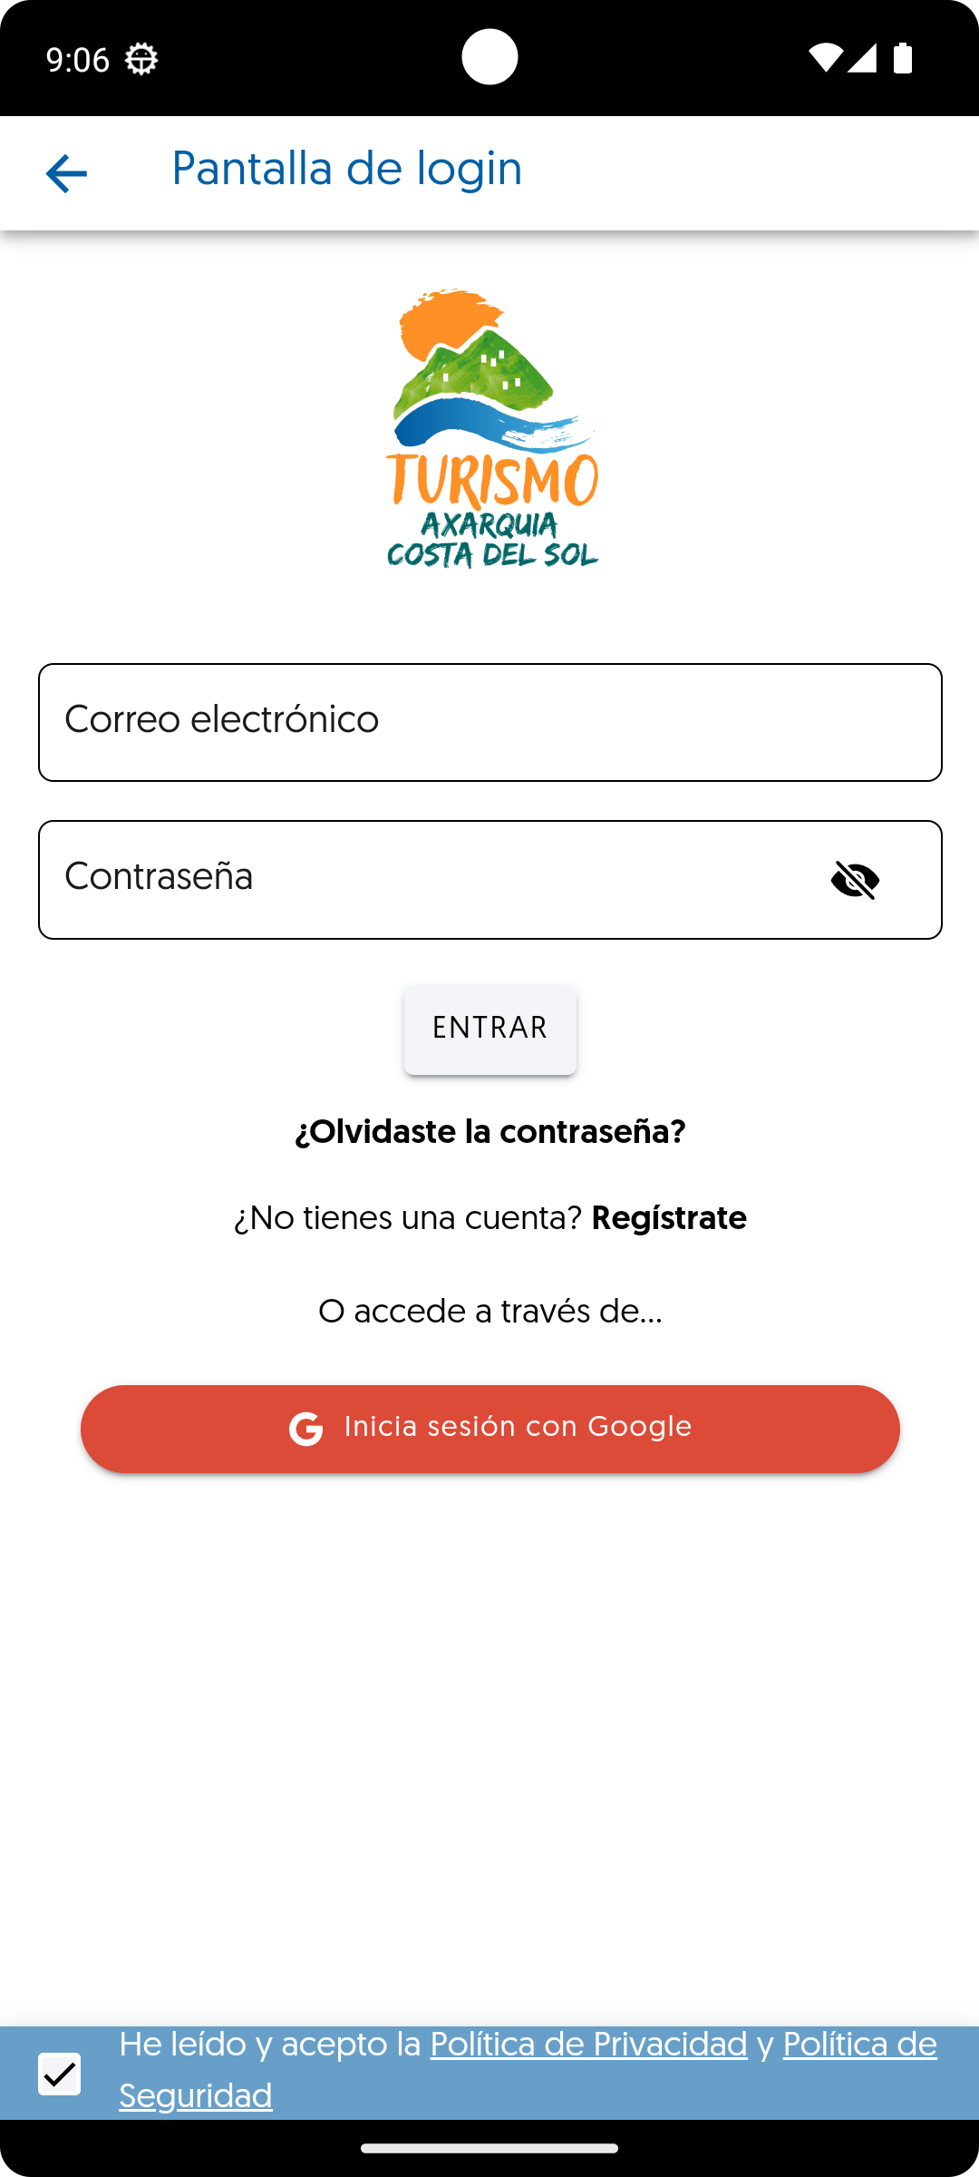The image size is (979, 2177).
Task: Tap the battery status icon
Action: [x=902, y=58]
